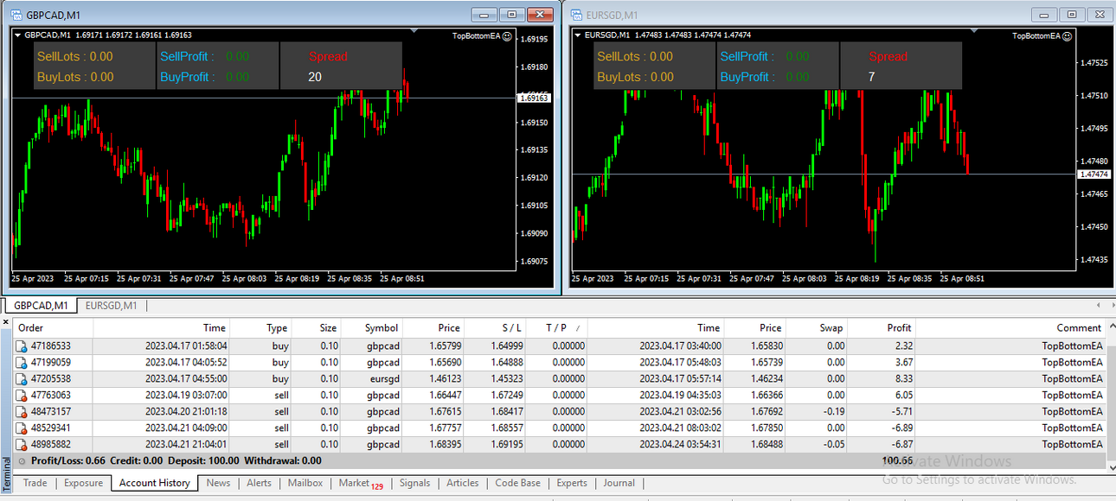This screenshot has height=501, width=1116.
Task: Open the Mailbox tab
Action: tap(305, 483)
